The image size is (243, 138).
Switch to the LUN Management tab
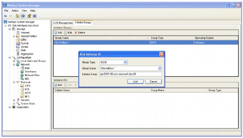coord(63,23)
